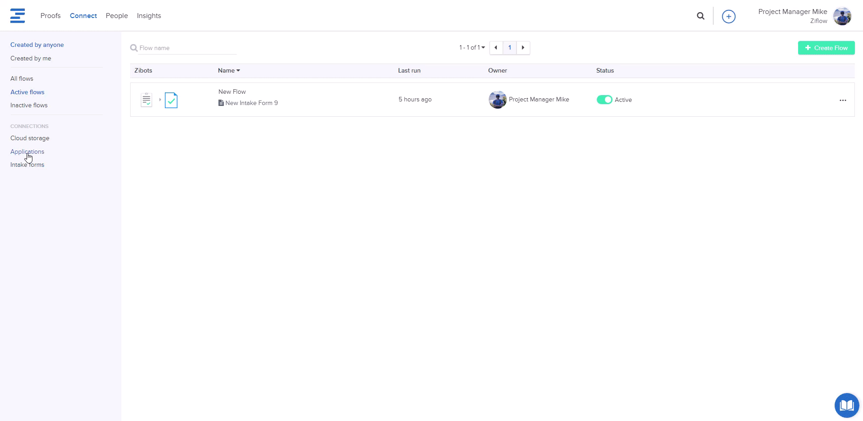Expand the 1-1 of 1 pagination dropdown
Image resolution: width=863 pixels, height=421 pixels.
[472, 48]
